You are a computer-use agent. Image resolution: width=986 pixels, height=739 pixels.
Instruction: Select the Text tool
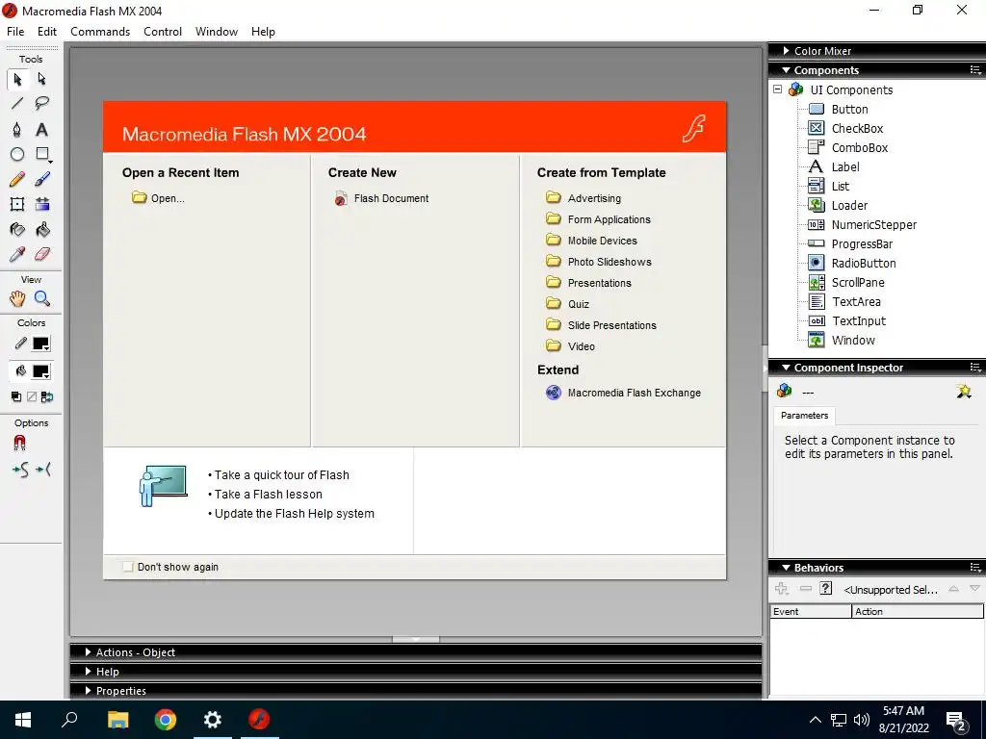coord(42,130)
